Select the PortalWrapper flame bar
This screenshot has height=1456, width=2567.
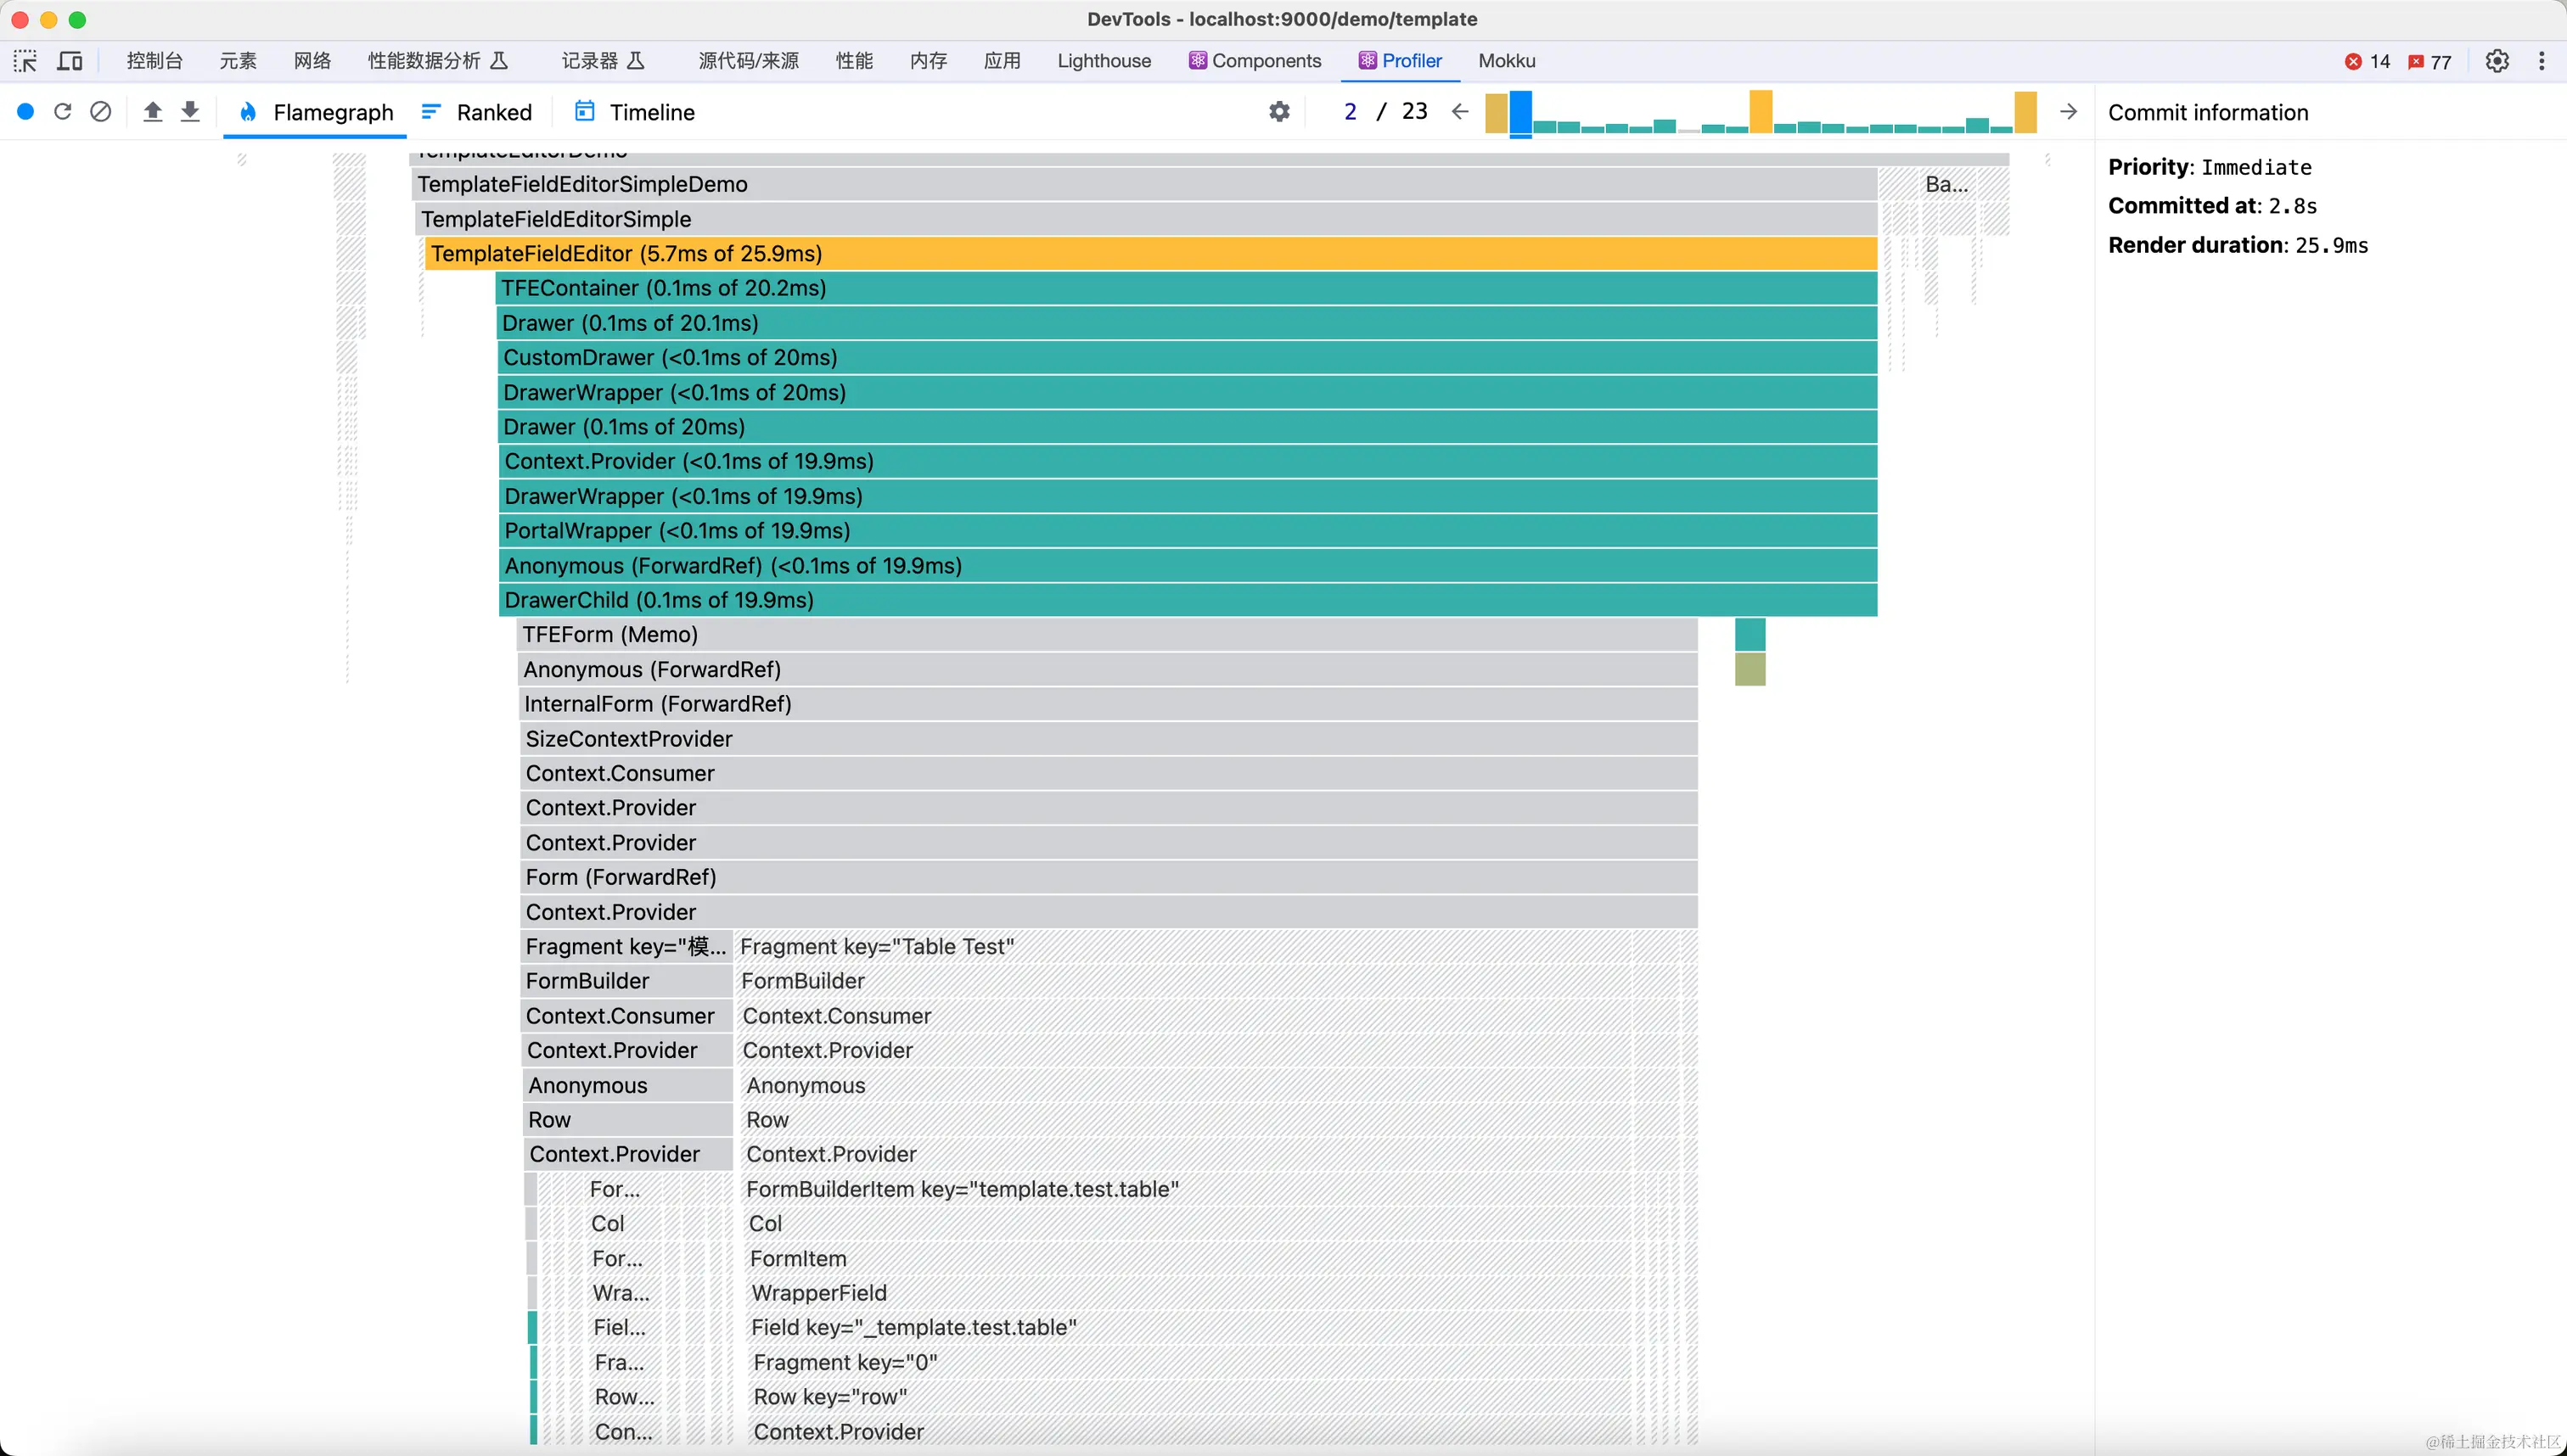tap(1188, 531)
